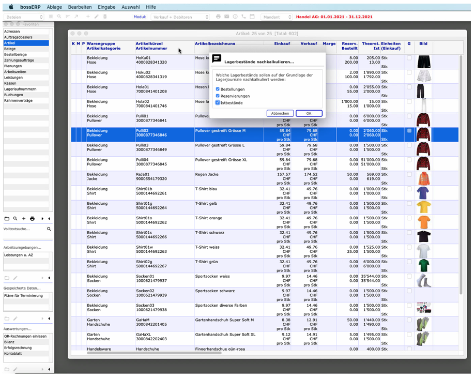This screenshot has width=475, height=378.
Task: Click the folder icon below Favoriten list
Action: 7,219
